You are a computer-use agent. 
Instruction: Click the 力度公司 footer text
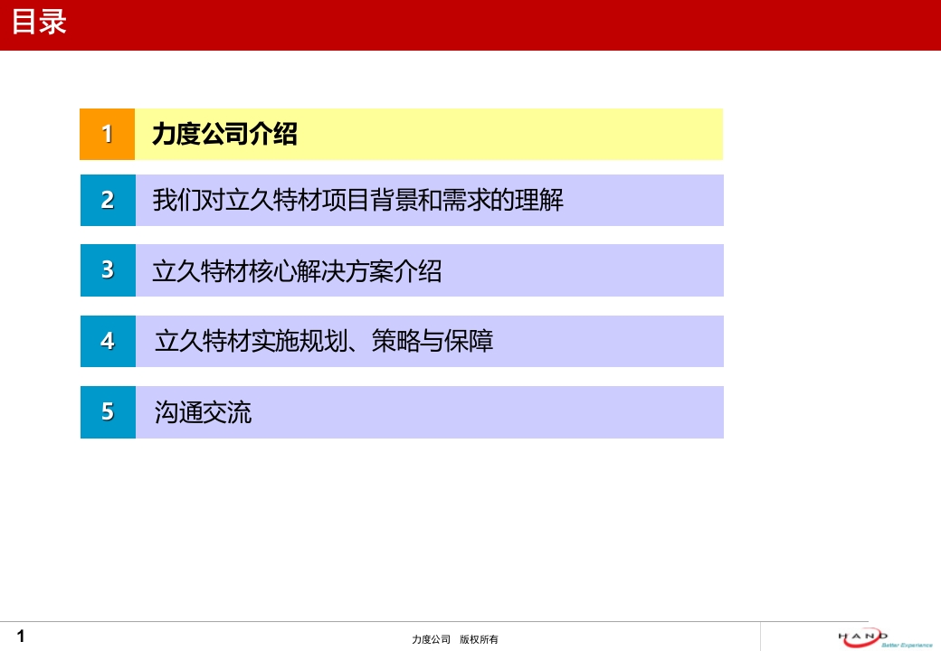point(431,639)
